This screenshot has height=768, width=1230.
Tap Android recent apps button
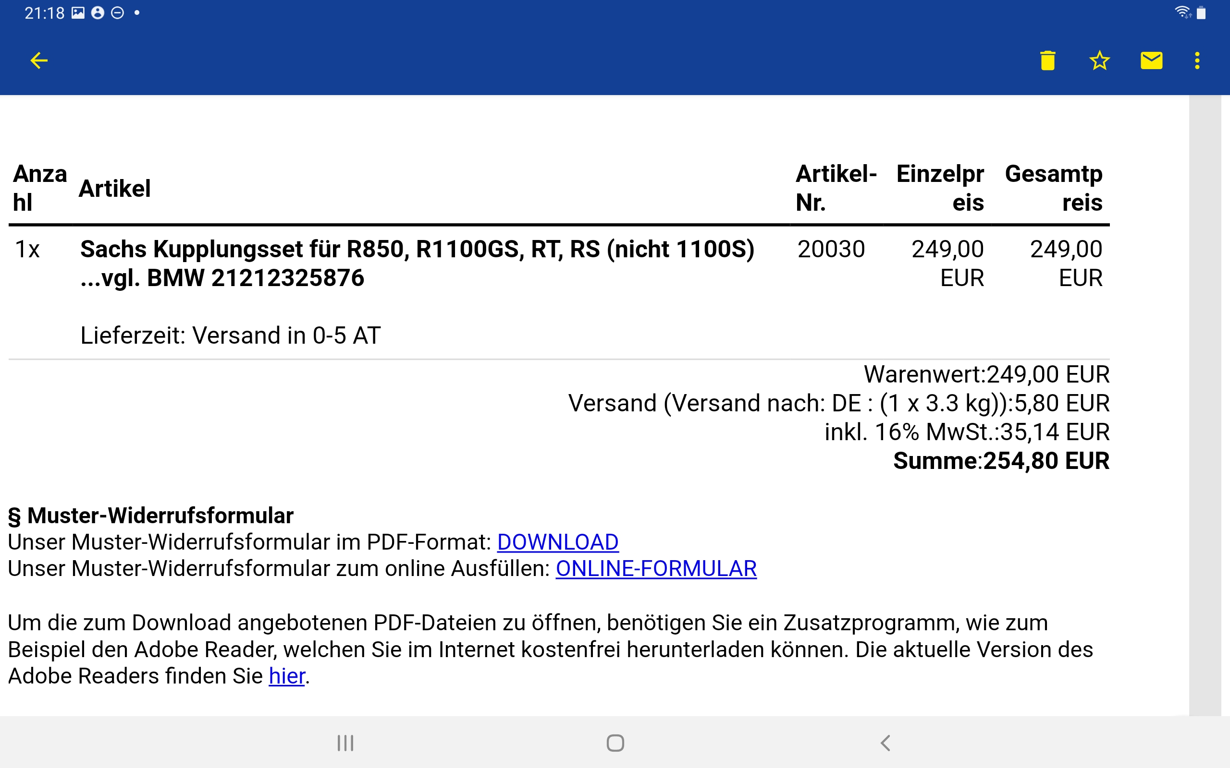pos(345,743)
